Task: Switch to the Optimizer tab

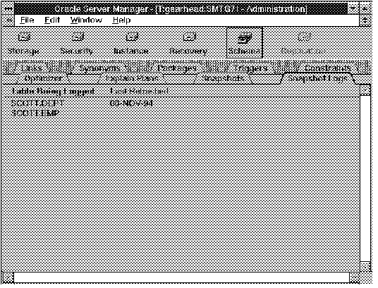Action: [43, 78]
